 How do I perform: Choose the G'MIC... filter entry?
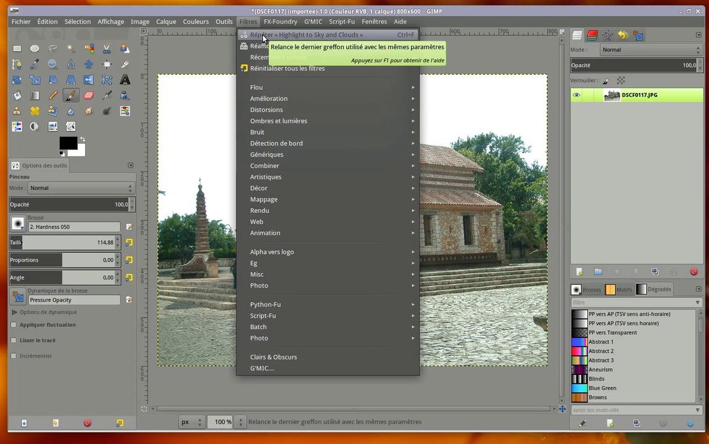(328, 368)
